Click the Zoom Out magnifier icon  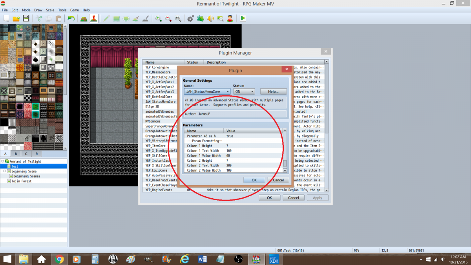[168, 18]
